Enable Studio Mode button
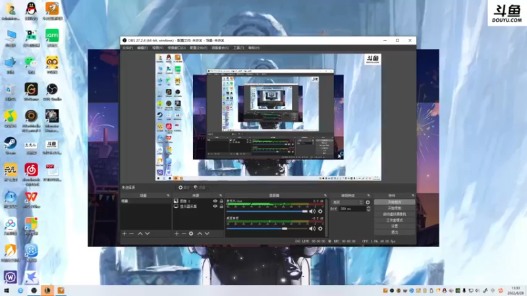527x296 pixels. 394,220
